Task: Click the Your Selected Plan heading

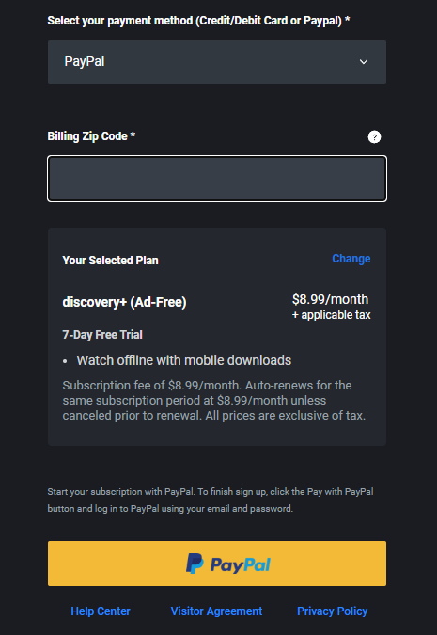Action: pos(111,260)
